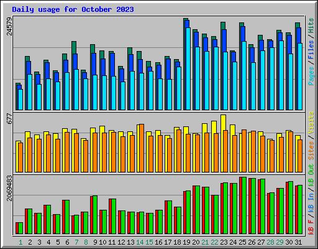Click day 30 on the x-axis
Screen dimensions: 318x249
pyautogui.click(x=289, y=242)
